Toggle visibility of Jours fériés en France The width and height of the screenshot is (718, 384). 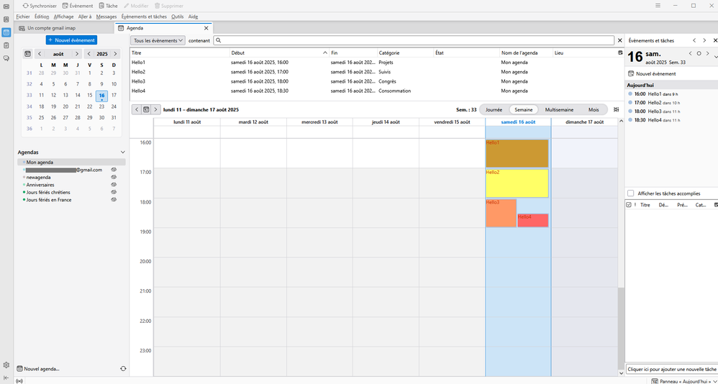(x=114, y=200)
